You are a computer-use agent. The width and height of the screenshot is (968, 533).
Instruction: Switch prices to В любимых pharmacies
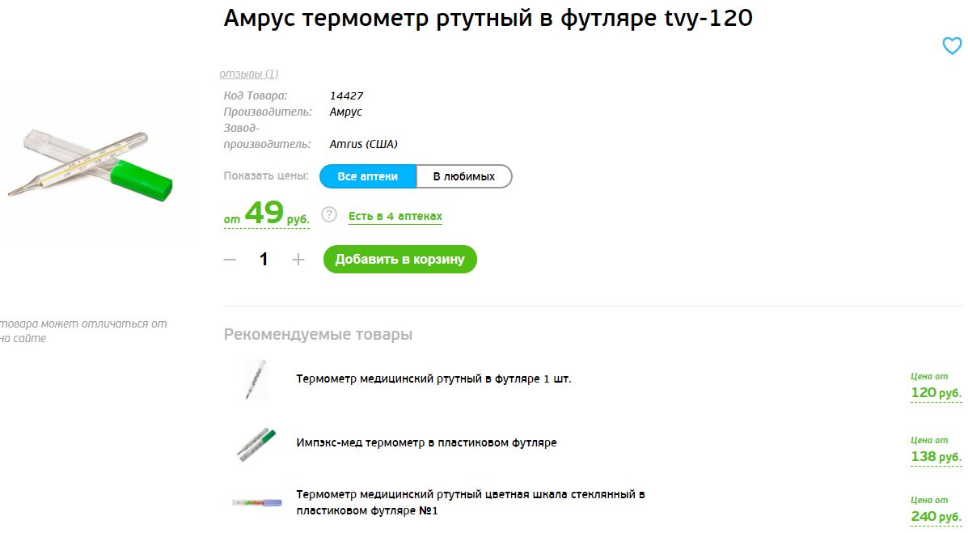(464, 176)
